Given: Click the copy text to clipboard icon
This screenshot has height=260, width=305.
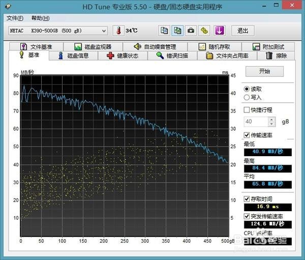Looking at the screenshot, I should 164,31.
